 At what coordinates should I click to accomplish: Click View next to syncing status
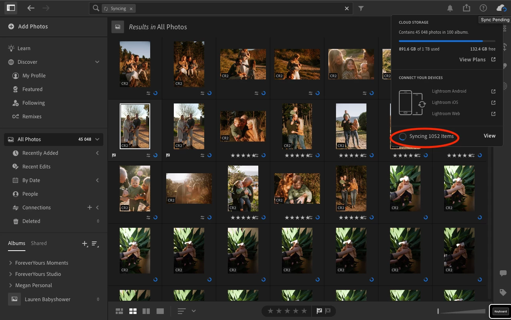click(489, 136)
